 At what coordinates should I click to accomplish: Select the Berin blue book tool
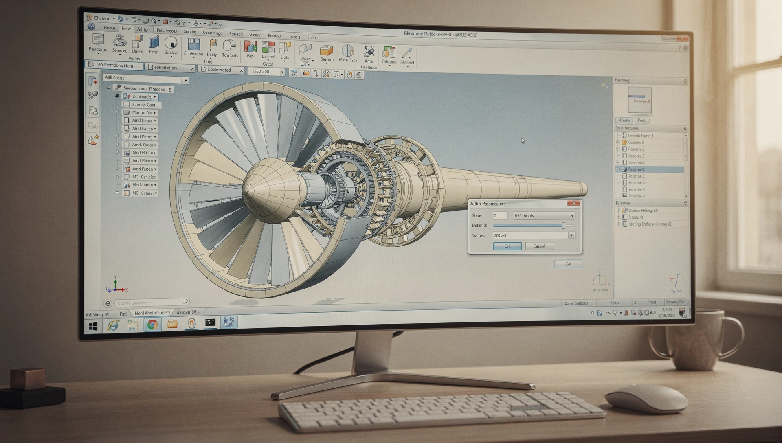tap(154, 43)
